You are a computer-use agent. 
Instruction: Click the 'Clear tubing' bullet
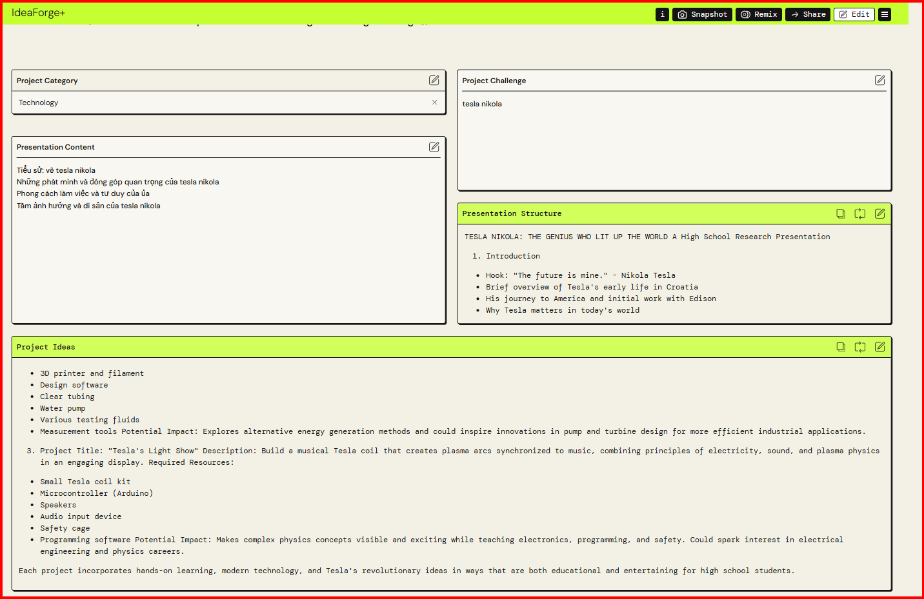pos(67,397)
